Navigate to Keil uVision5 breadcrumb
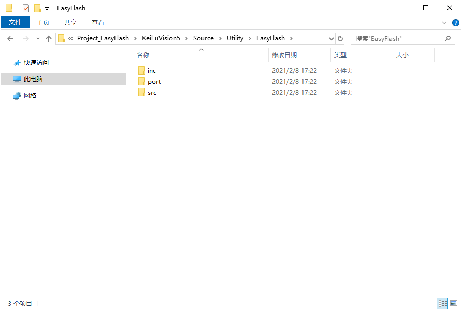This screenshot has height=310, width=462. click(x=161, y=38)
